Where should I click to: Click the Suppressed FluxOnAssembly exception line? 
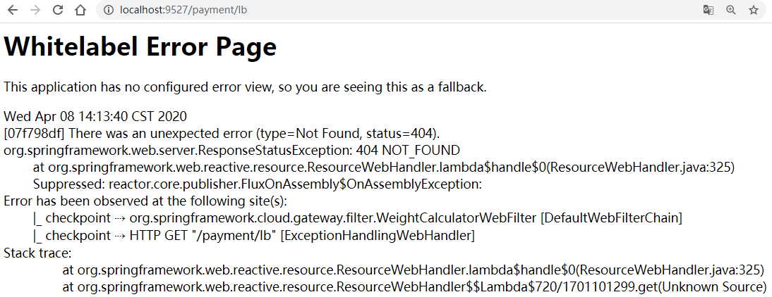258,184
